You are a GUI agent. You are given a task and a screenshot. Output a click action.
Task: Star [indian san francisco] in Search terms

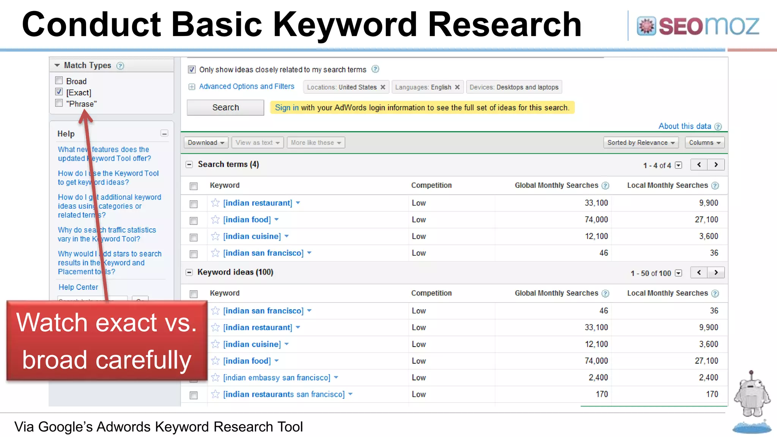[215, 253]
